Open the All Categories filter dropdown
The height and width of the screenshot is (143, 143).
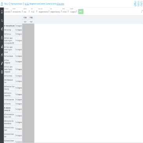tap(73, 12)
